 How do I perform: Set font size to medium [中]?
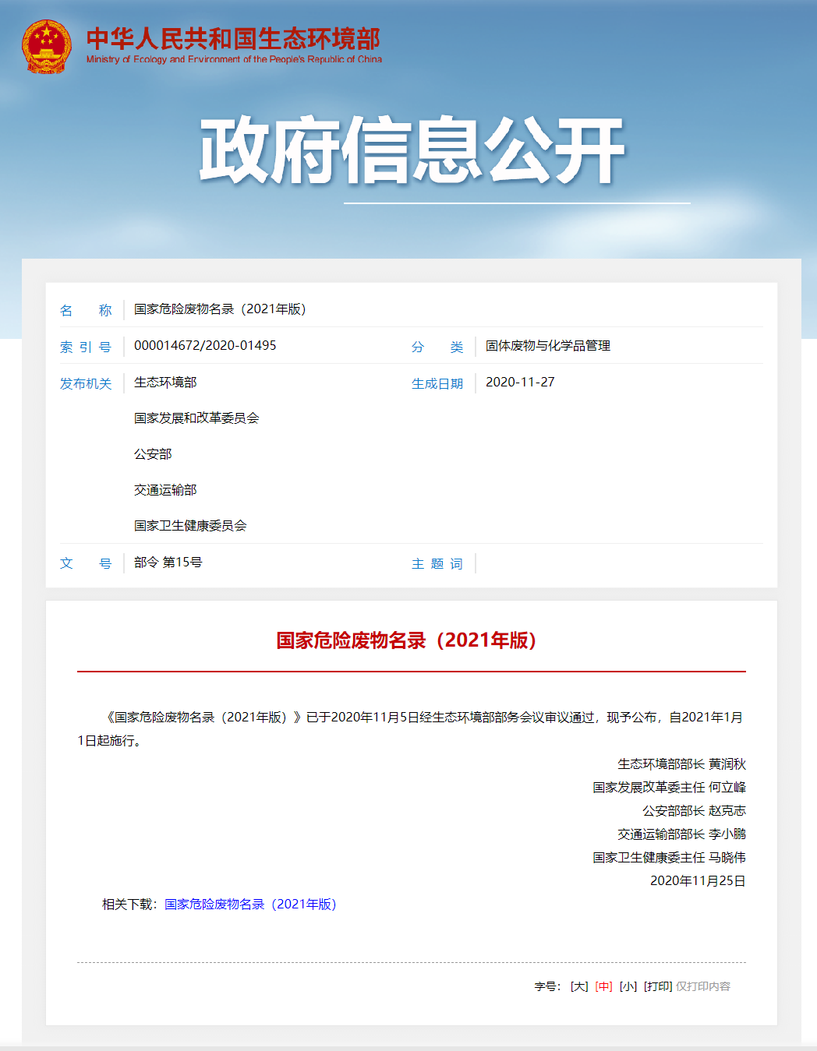click(603, 986)
